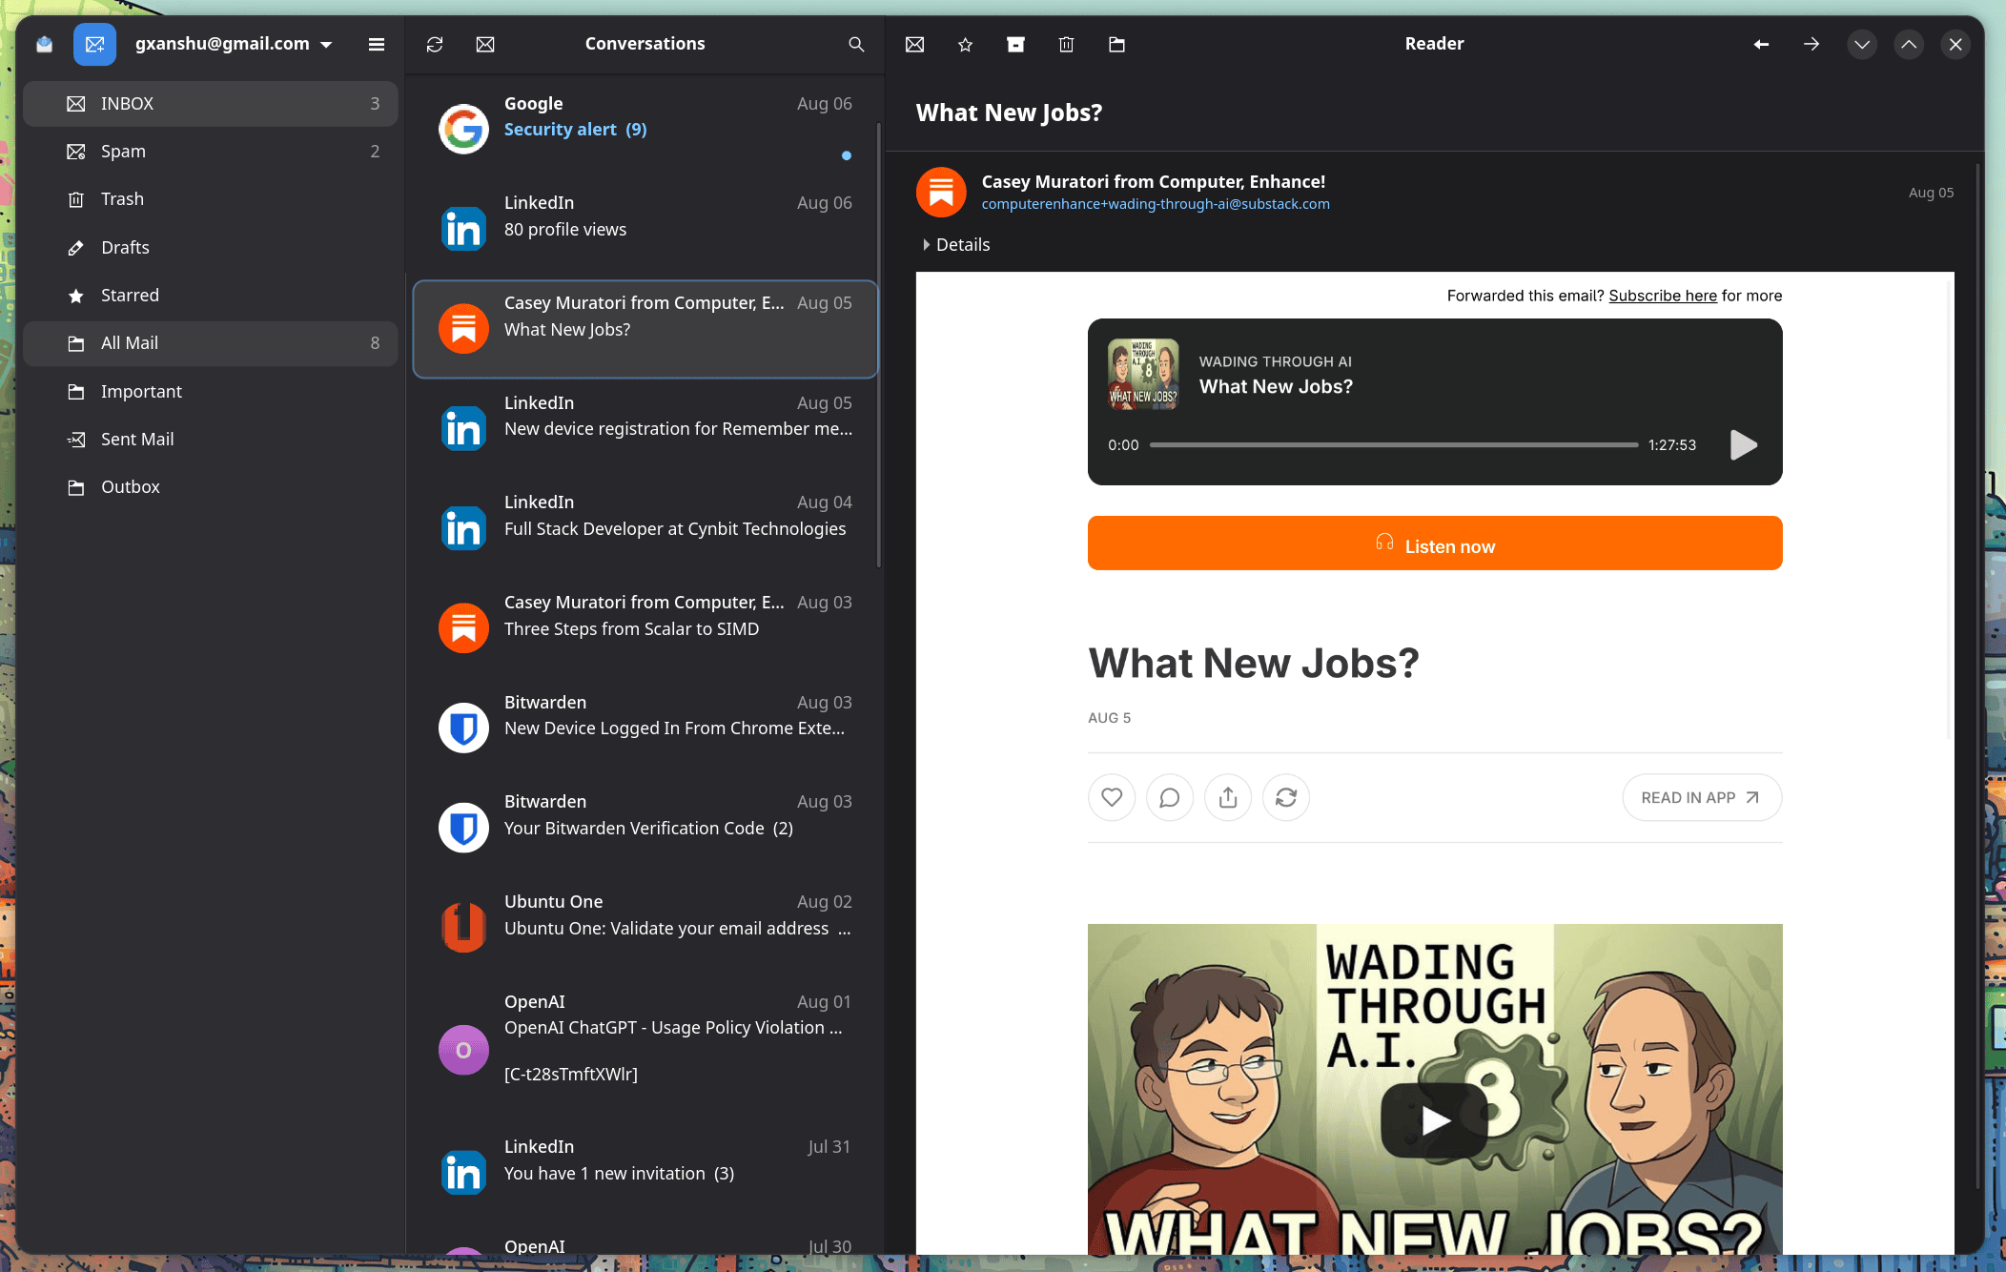Delete the open email with the trash icon
Viewport: 2006px width, 1272px height.
click(1066, 44)
